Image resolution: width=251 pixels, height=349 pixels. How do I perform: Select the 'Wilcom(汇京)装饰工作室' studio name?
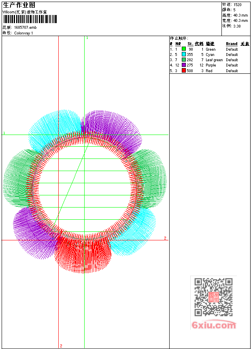click(24, 12)
